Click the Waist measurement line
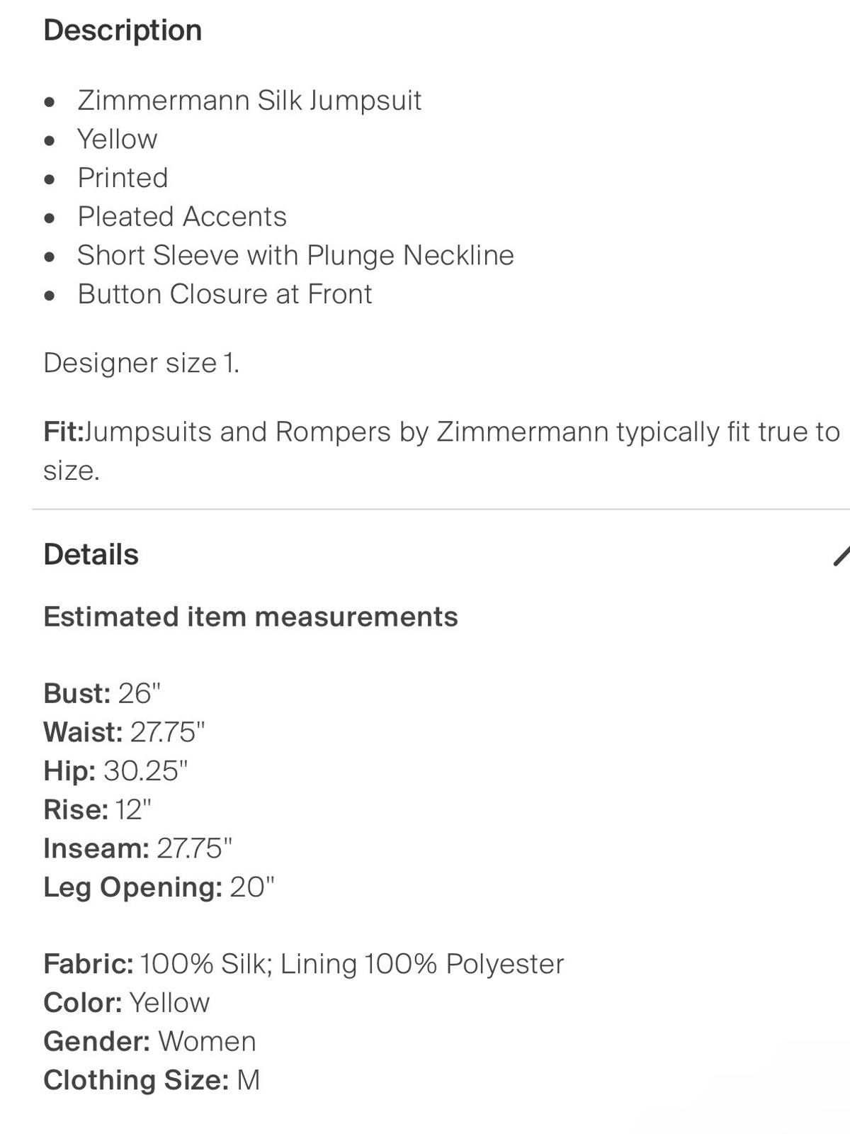The image size is (850, 1134). tap(124, 732)
